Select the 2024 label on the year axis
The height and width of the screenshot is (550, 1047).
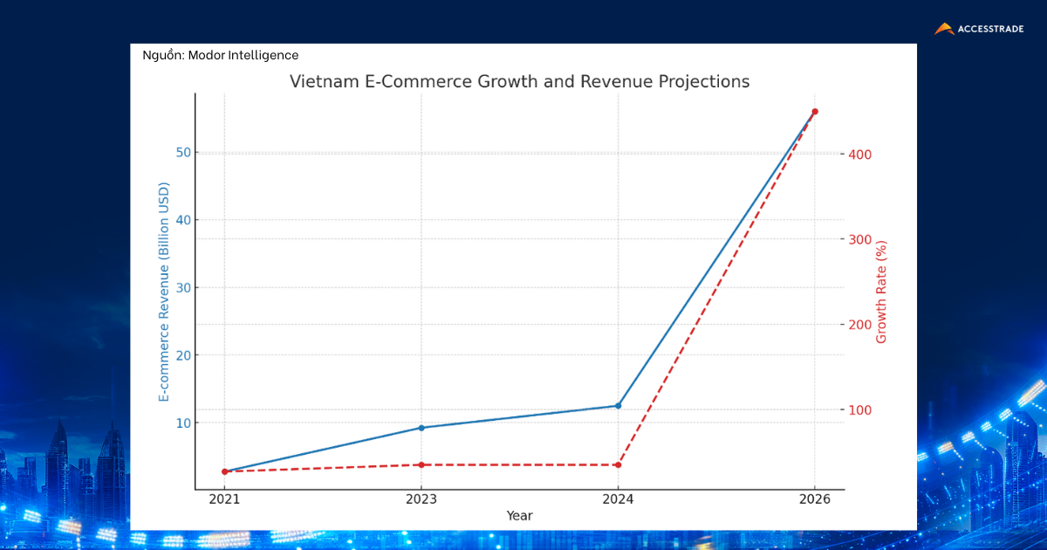[618, 499]
